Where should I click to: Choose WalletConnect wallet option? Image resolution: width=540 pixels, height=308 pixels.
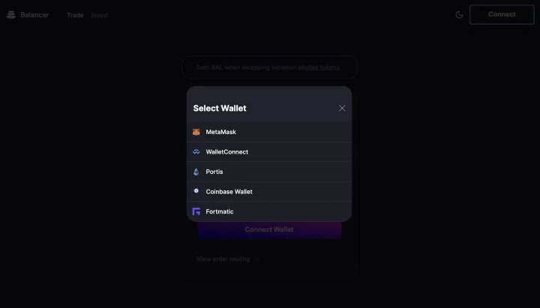(269, 152)
